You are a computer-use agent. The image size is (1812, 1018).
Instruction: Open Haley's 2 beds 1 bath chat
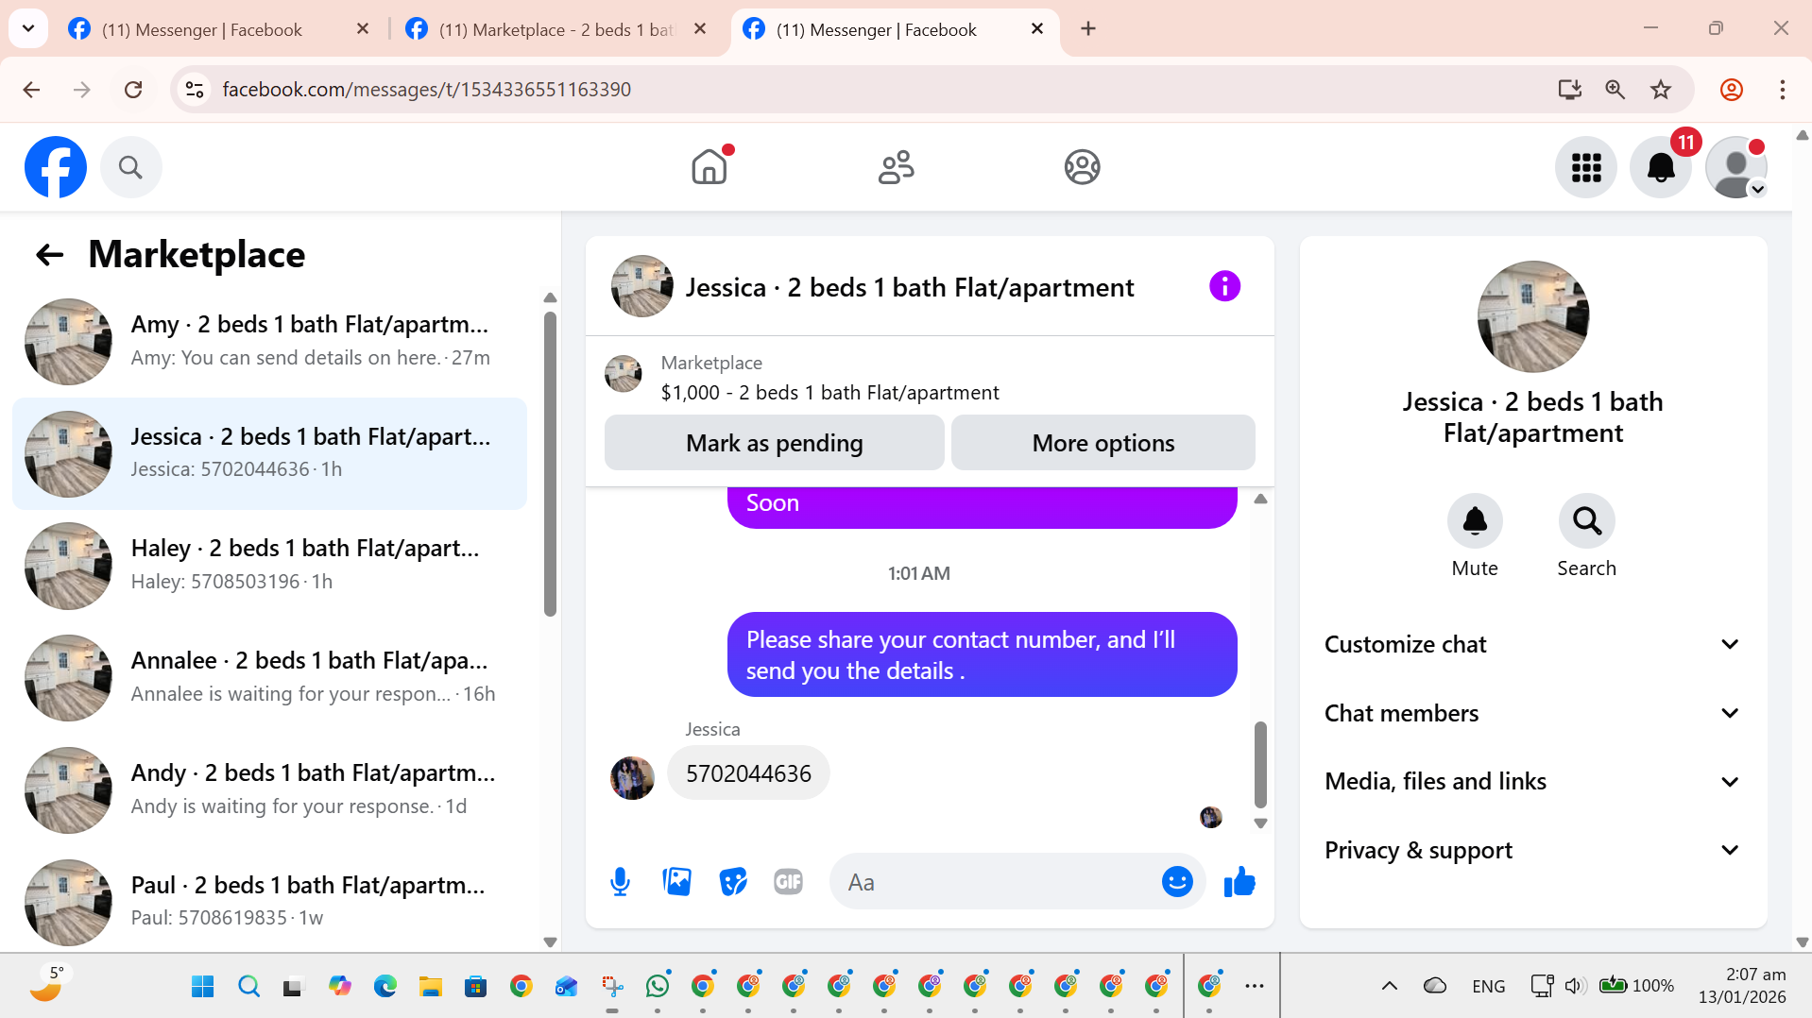pos(269,566)
